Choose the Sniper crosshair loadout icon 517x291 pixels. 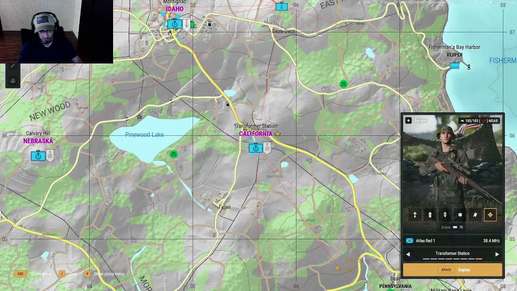click(490, 215)
